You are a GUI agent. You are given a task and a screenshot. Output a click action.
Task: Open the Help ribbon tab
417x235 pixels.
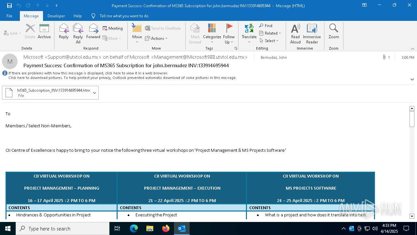click(x=78, y=16)
